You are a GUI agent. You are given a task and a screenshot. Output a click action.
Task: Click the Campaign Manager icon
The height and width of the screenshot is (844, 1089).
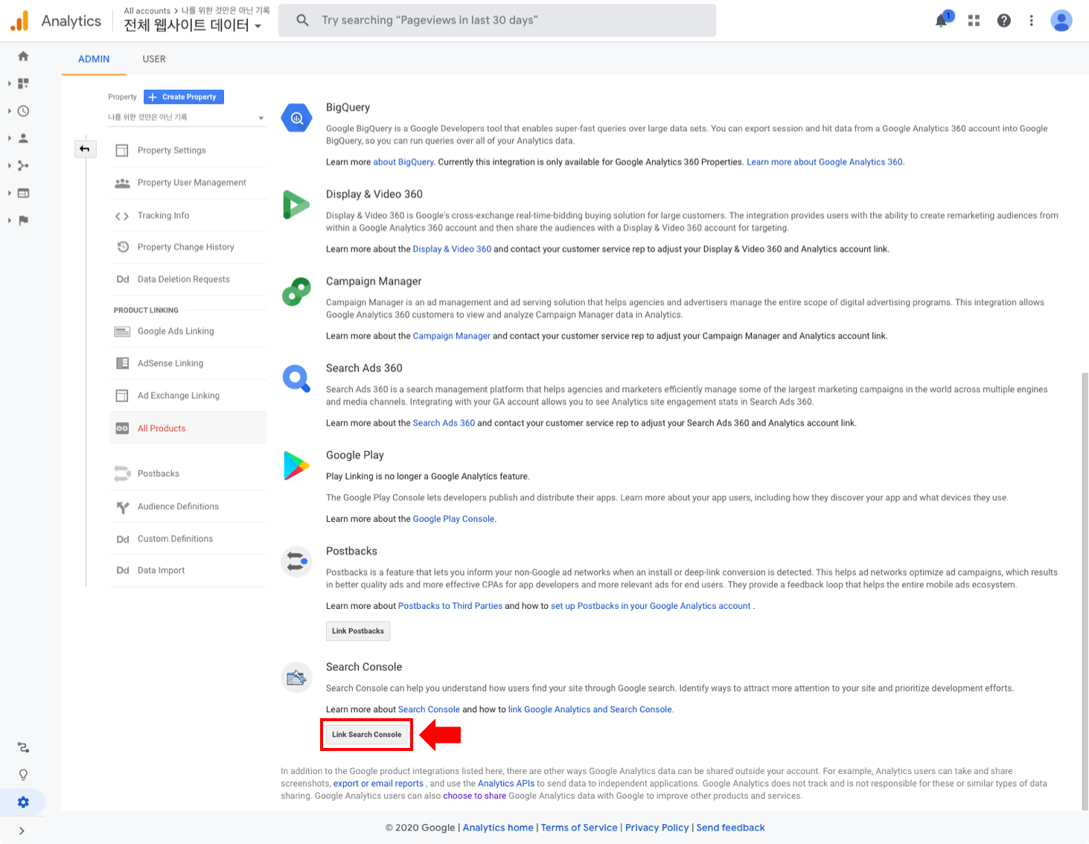click(296, 291)
